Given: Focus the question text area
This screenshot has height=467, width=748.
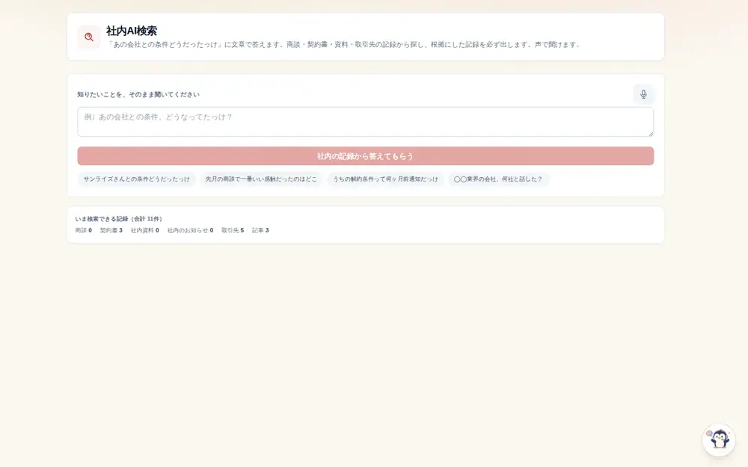Looking at the screenshot, I should point(366,122).
